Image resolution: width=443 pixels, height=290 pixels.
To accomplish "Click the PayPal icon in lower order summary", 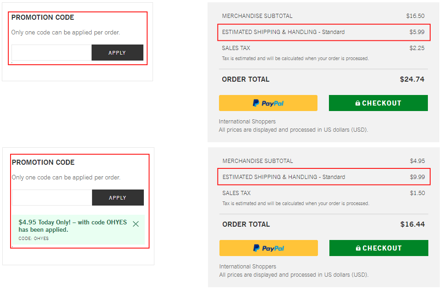I will click(x=268, y=248).
